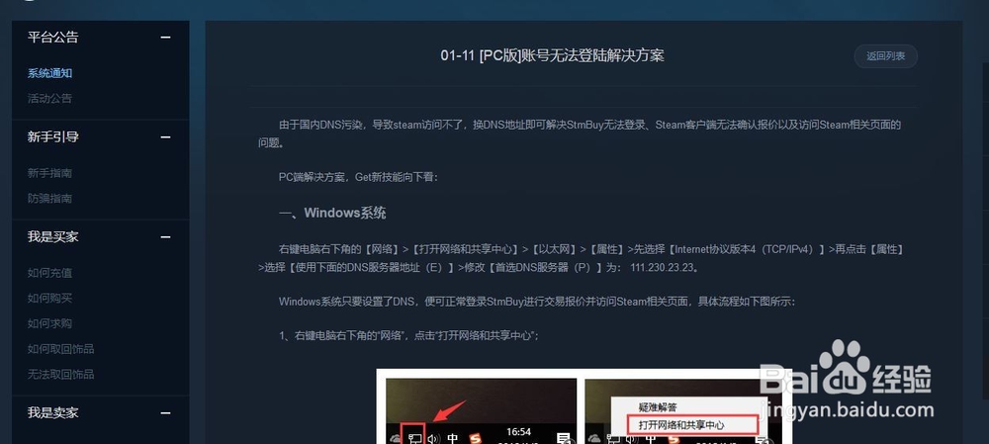Click the 中 input method indicator in image
This screenshot has height=444, width=989.
click(x=453, y=438)
